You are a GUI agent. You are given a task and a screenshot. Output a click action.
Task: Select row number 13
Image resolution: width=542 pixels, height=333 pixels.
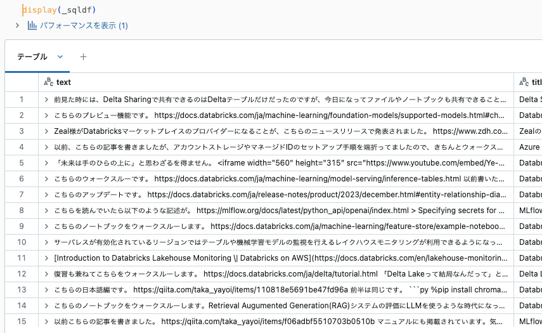pos(22,290)
